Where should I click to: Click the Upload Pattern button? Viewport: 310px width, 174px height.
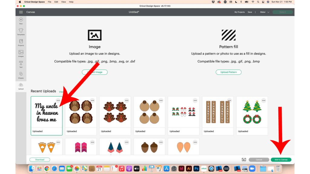pyautogui.click(x=229, y=72)
